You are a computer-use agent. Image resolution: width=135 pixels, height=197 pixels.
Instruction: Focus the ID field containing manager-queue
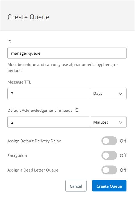click(x=67, y=53)
